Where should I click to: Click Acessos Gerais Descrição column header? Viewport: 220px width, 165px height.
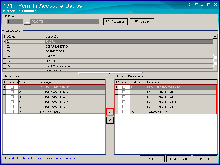click(x=72, y=82)
